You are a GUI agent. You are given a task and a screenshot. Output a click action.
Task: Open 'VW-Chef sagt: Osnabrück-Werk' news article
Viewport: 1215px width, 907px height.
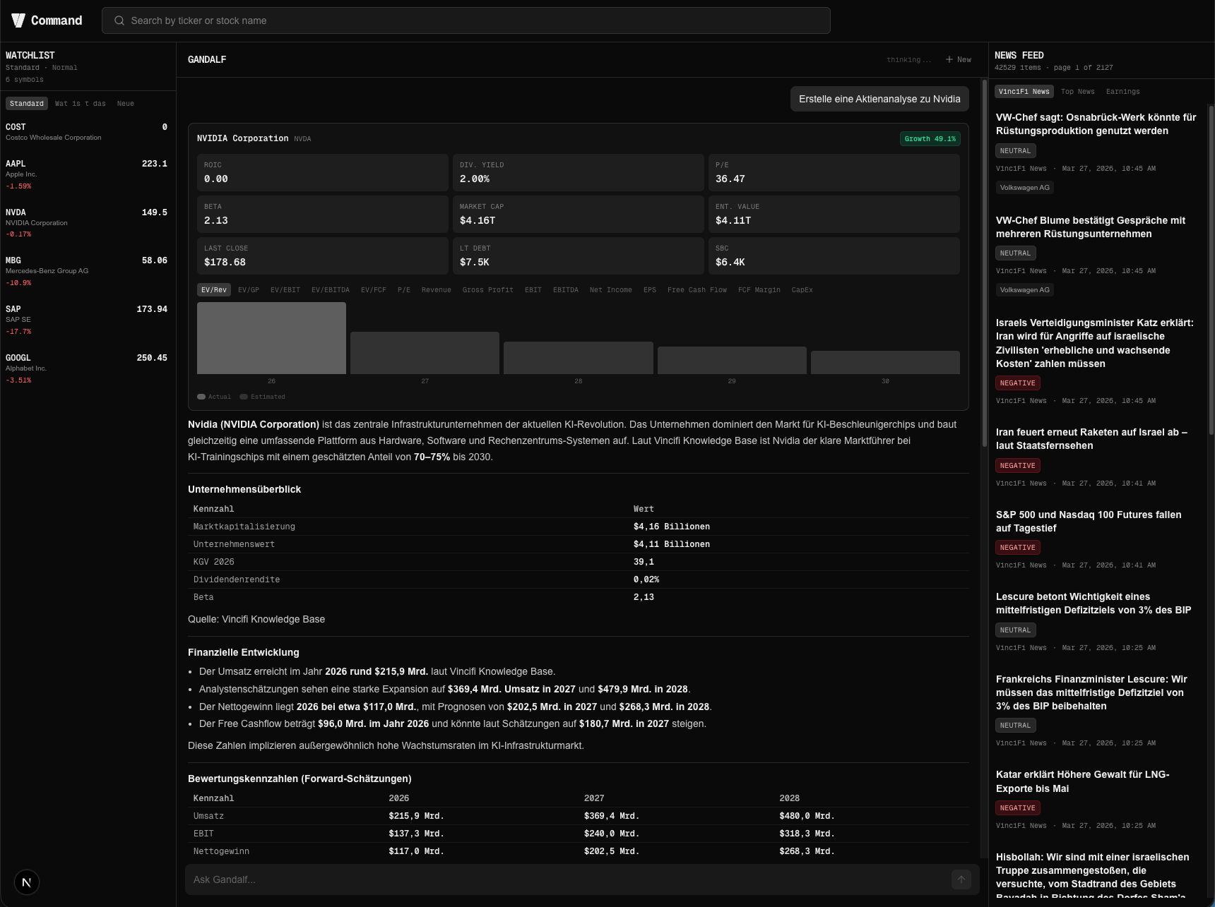1096,124
